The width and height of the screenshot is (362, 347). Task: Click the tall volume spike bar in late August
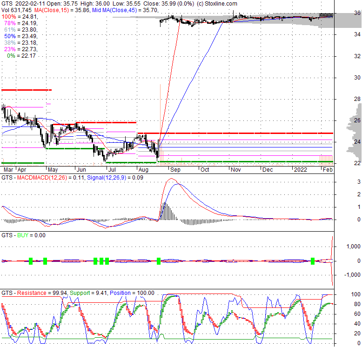coord(160,125)
